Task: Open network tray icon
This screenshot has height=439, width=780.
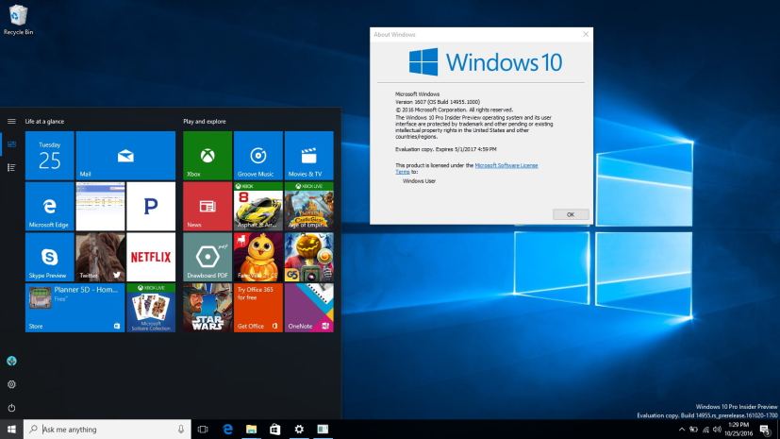Action: 705,430
